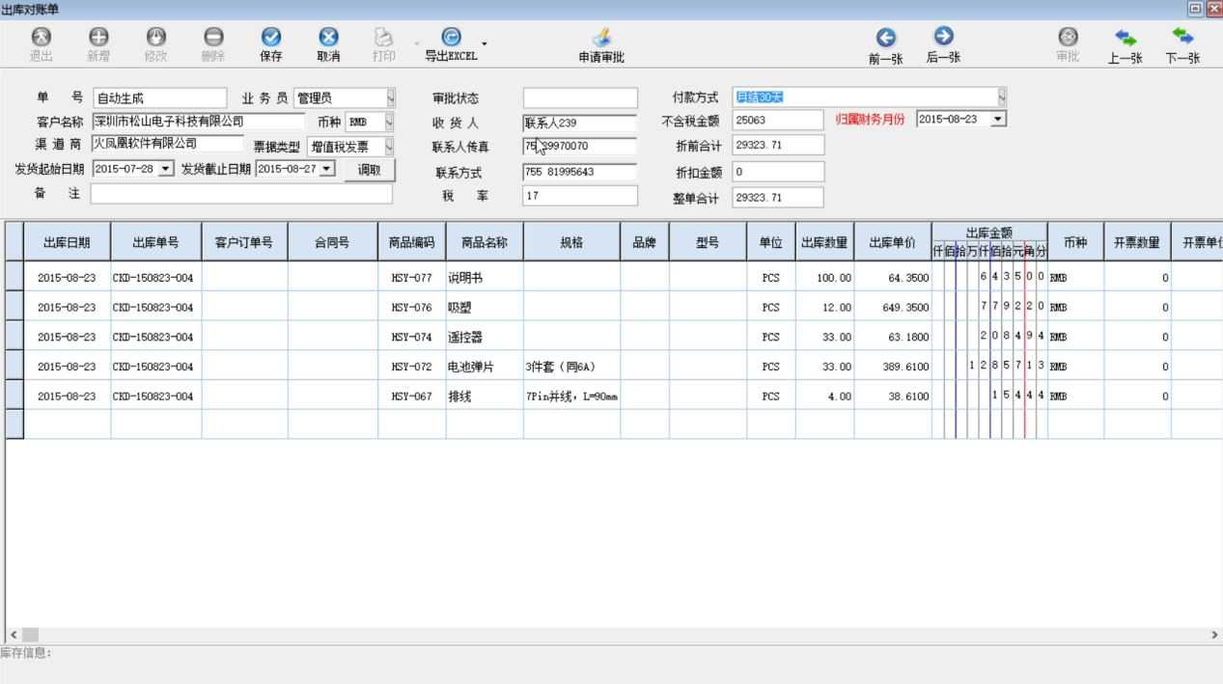Click the 出库日期 column header
The width and height of the screenshot is (1223, 684).
67,242
